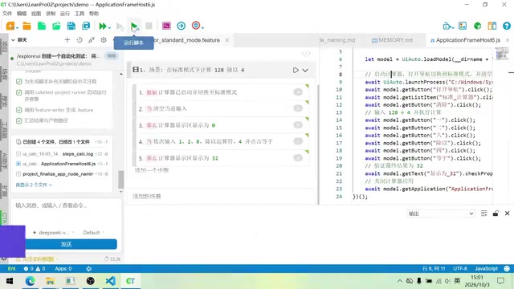Click the toggle on step 5
514x289 pixels.
coord(298,157)
